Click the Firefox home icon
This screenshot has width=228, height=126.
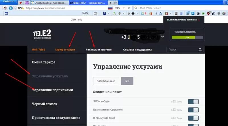coord(5,8)
